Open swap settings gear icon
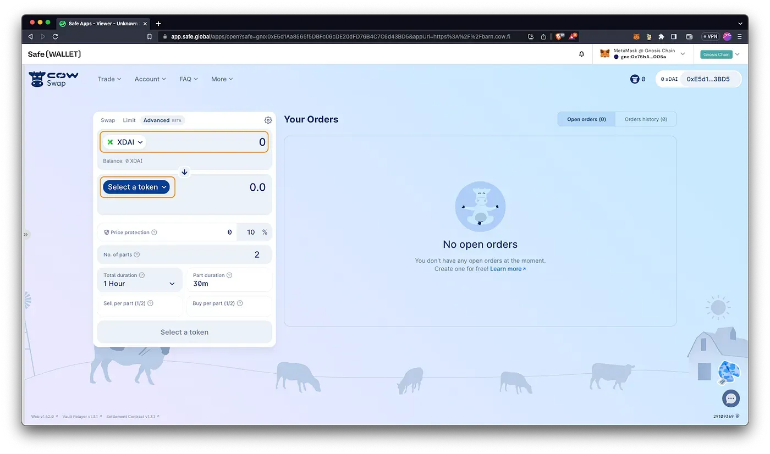770x454 pixels. 268,120
